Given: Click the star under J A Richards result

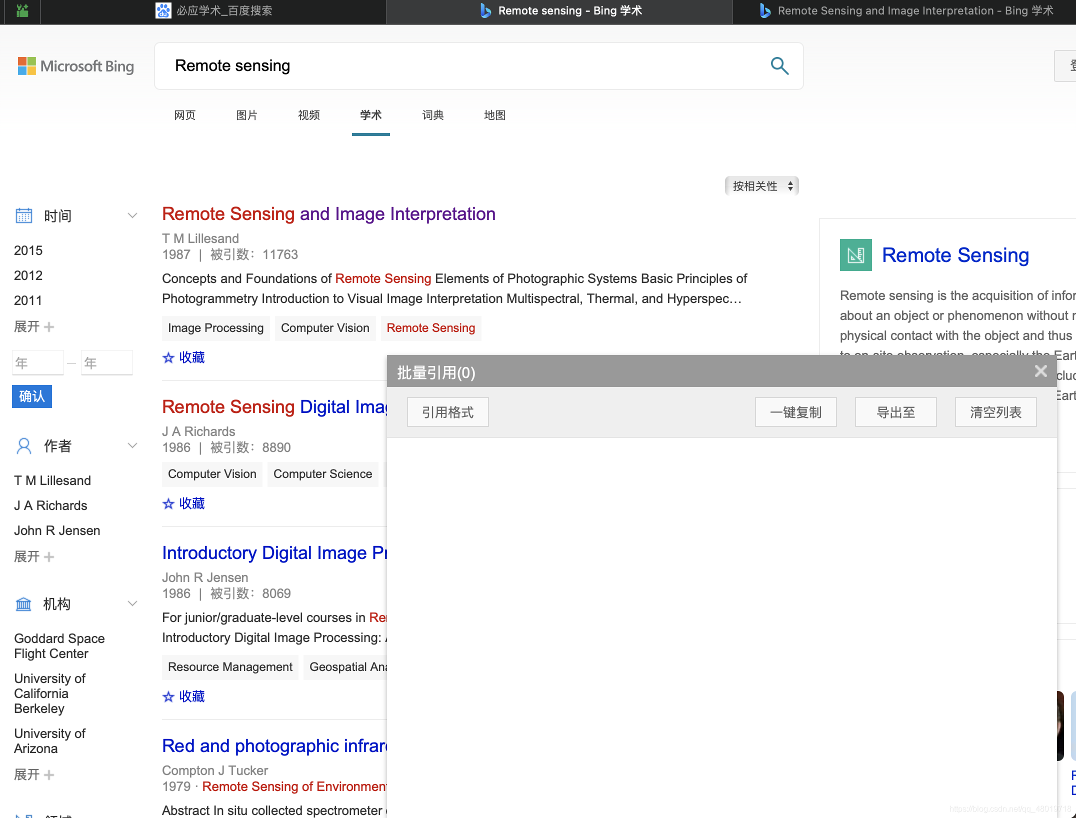Looking at the screenshot, I should (168, 503).
